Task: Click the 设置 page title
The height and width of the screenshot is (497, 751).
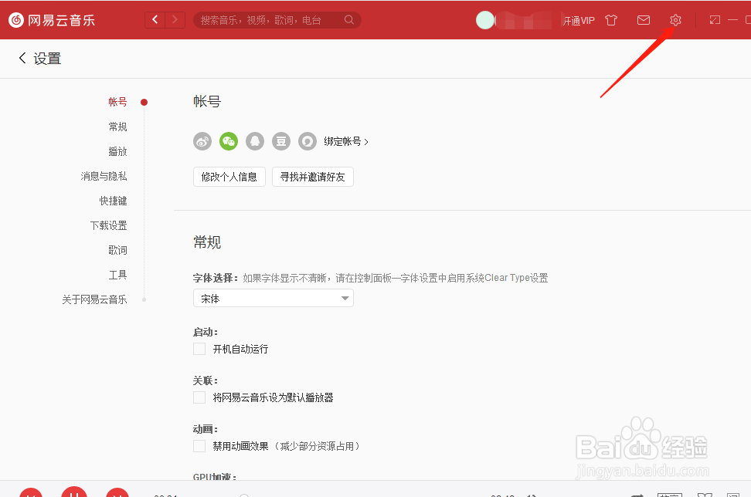Action: [47, 59]
